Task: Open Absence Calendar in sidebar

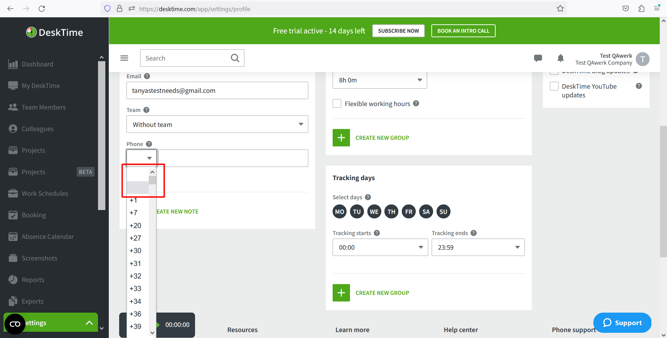Action: pos(48,237)
